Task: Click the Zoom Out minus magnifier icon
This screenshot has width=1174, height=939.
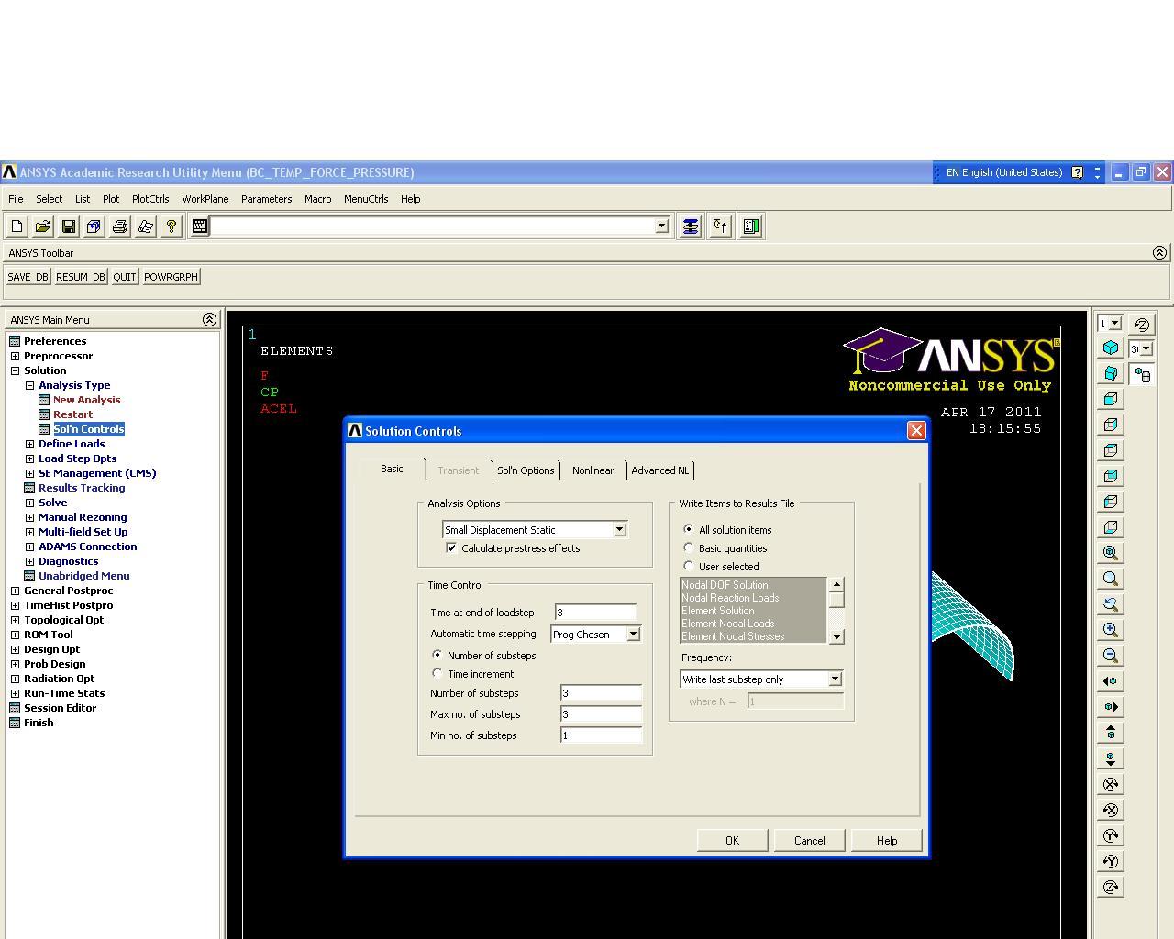Action: point(1111,656)
